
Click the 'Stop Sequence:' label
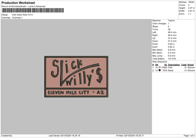160,62
